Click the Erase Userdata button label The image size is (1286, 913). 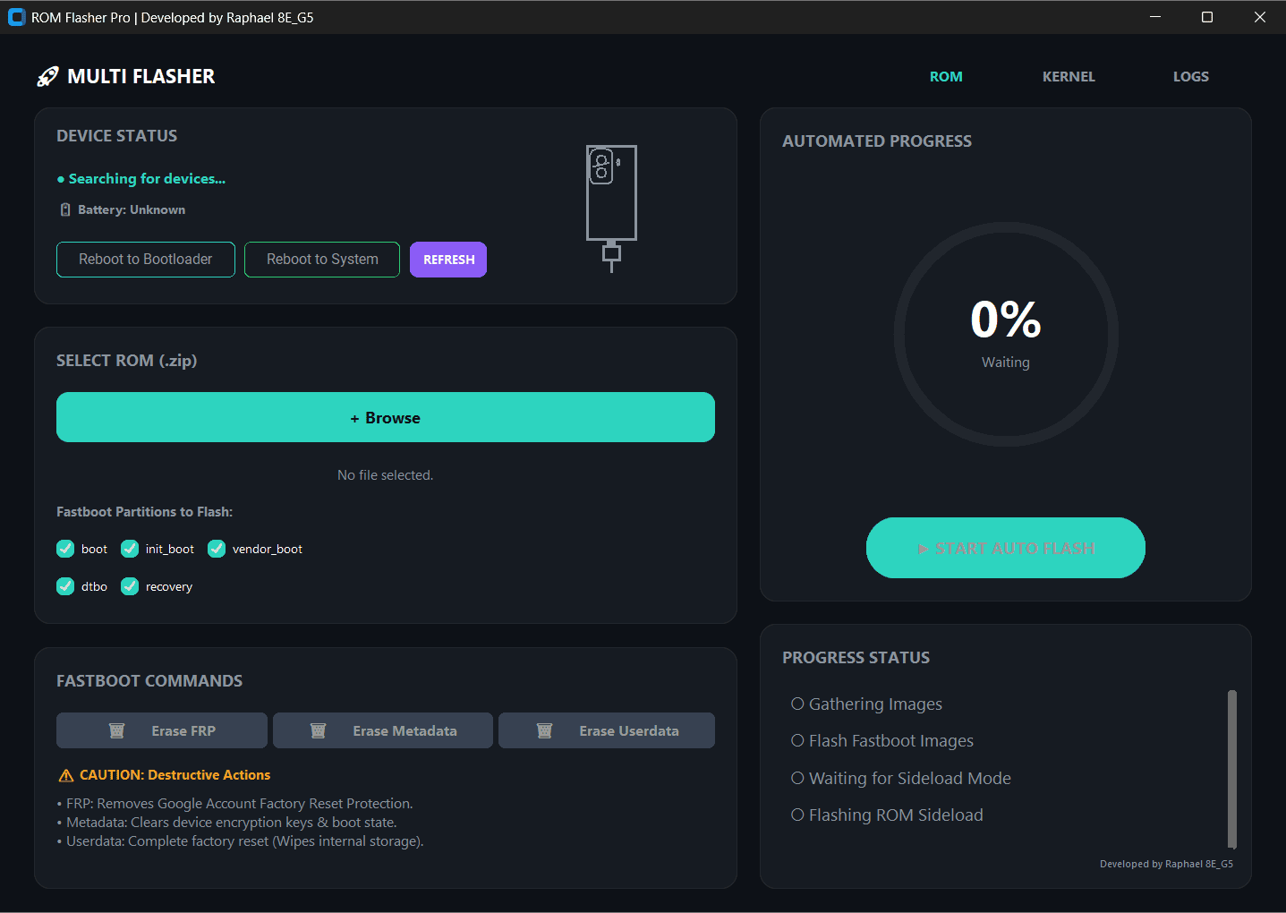pyautogui.click(x=629, y=731)
